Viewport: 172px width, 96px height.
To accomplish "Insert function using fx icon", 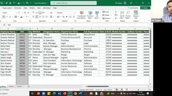I will [4, 25].
